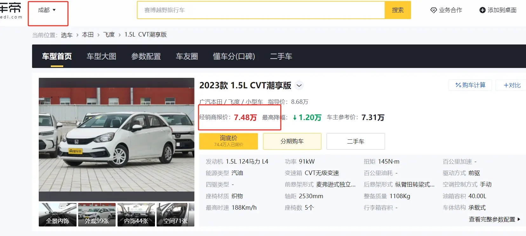Expand the model version chevron dropdown
Image resolution: width=526 pixels, height=236 pixels.
tap(299, 85)
